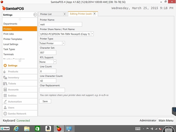Click the down arrow below Terminals list
This screenshot has width=176, height=132.
tap(20, 61)
